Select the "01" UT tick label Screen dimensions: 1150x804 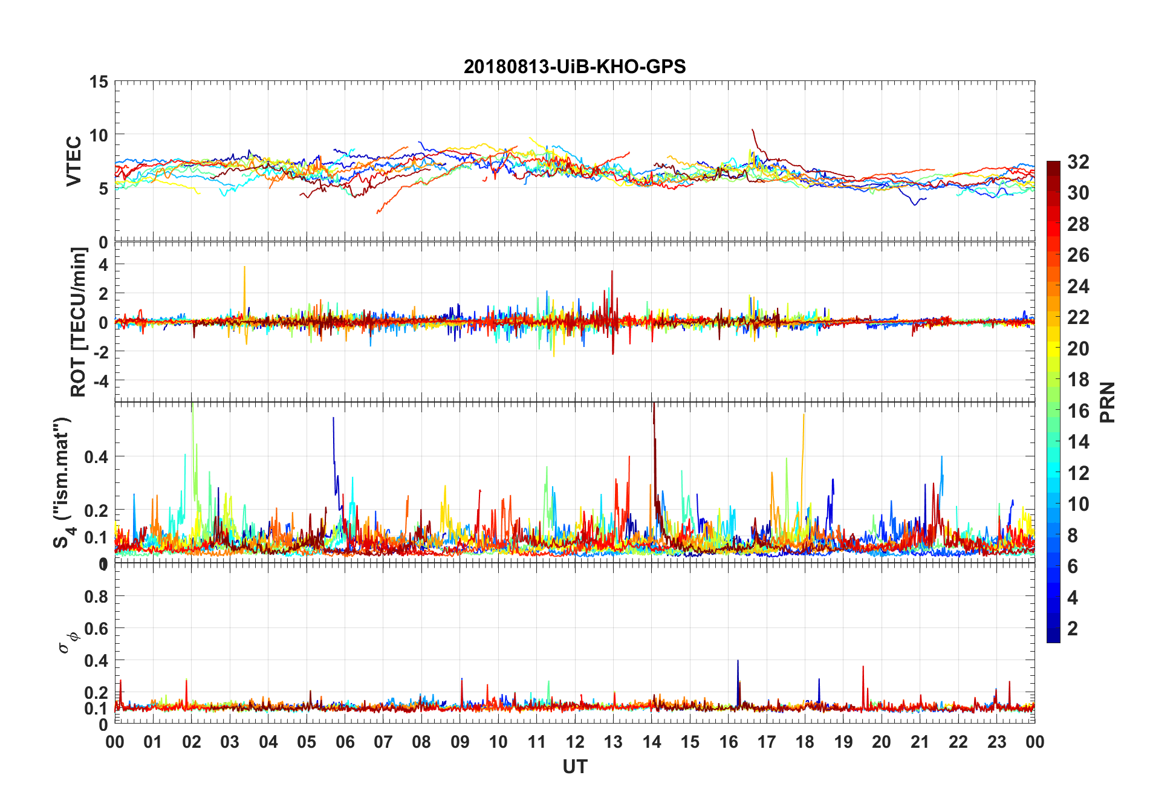tap(153, 742)
